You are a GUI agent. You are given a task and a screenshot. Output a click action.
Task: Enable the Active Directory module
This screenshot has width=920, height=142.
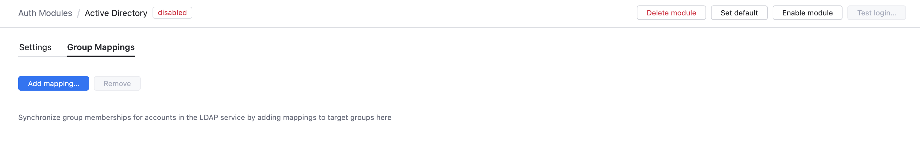point(807,13)
